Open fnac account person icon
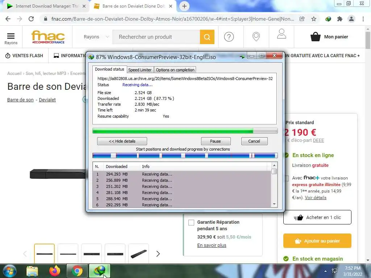 [x=282, y=34]
